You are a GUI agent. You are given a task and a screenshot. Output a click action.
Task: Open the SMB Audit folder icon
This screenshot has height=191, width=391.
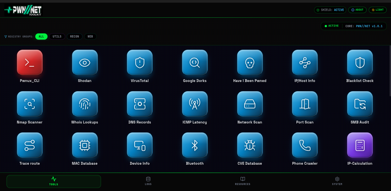click(x=360, y=104)
